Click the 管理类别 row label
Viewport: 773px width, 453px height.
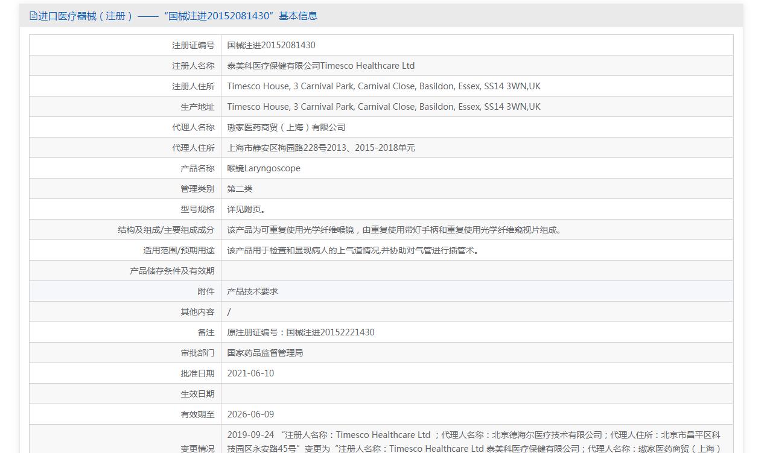[197, 189]
